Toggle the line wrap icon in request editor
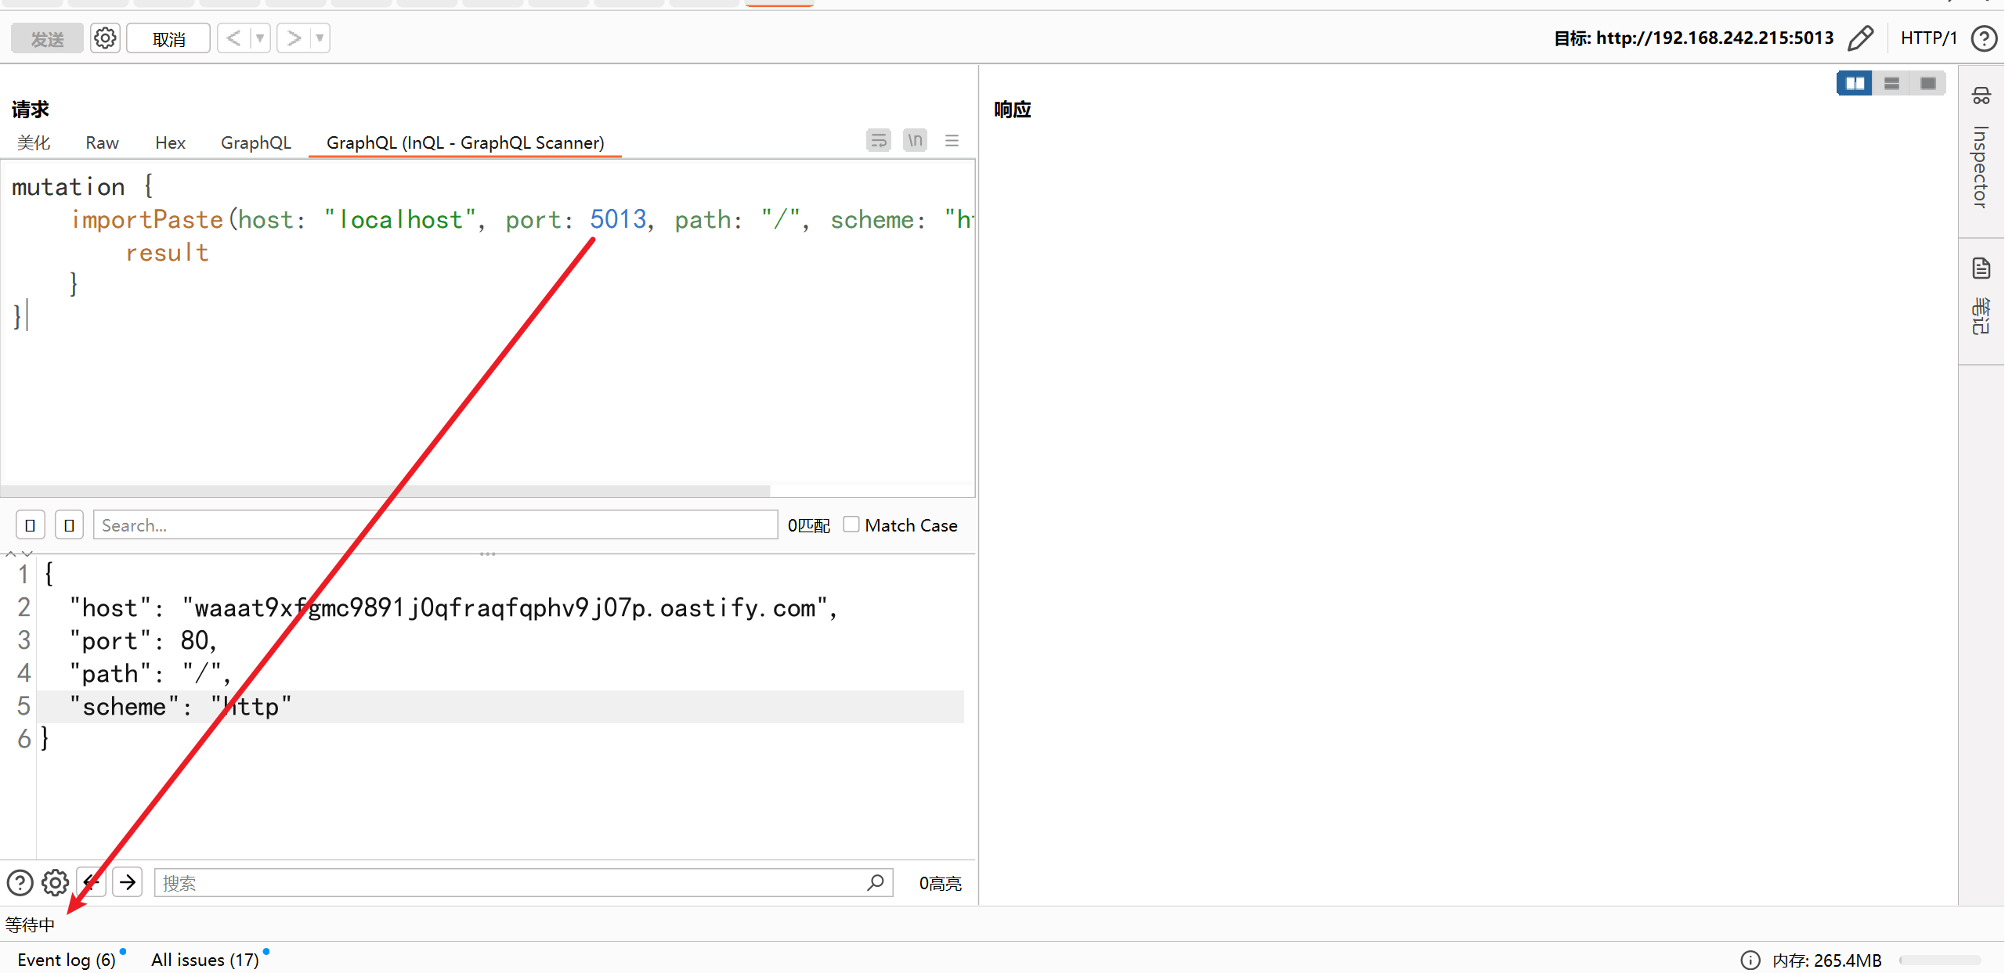 (x=879, y=141)
